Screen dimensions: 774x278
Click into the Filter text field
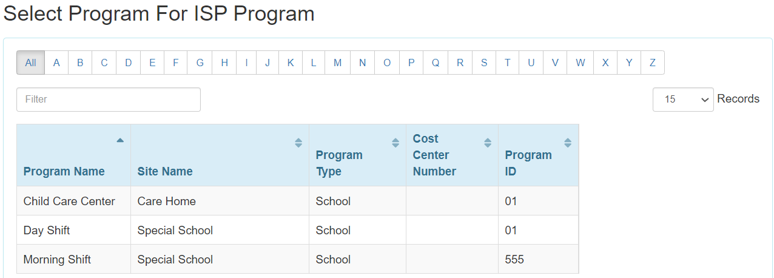click(x=109, y=99)
